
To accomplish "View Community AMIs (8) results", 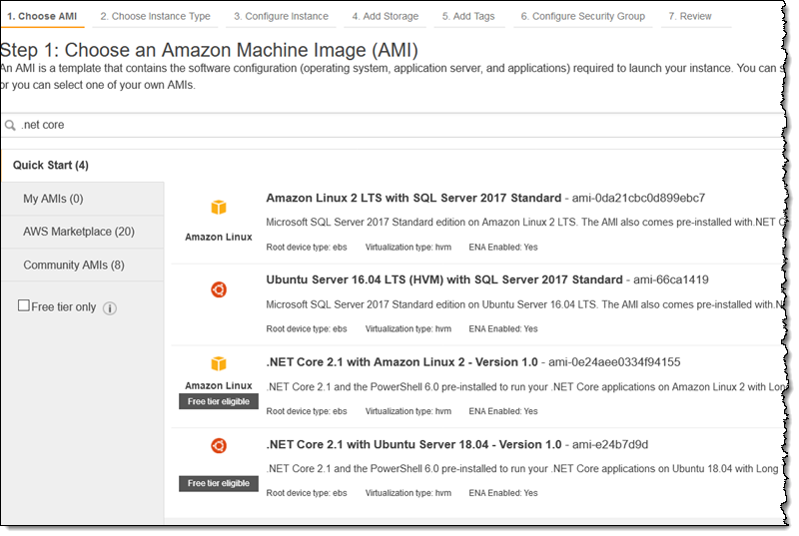I will [x=74, y=266].
